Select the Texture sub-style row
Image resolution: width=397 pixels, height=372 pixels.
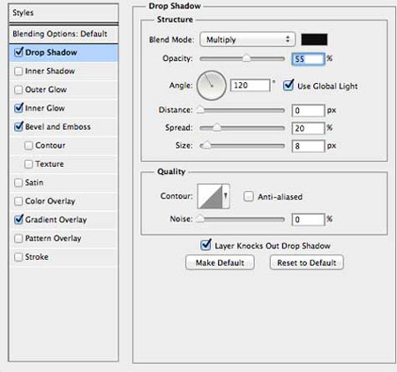[x=64, y=164]
